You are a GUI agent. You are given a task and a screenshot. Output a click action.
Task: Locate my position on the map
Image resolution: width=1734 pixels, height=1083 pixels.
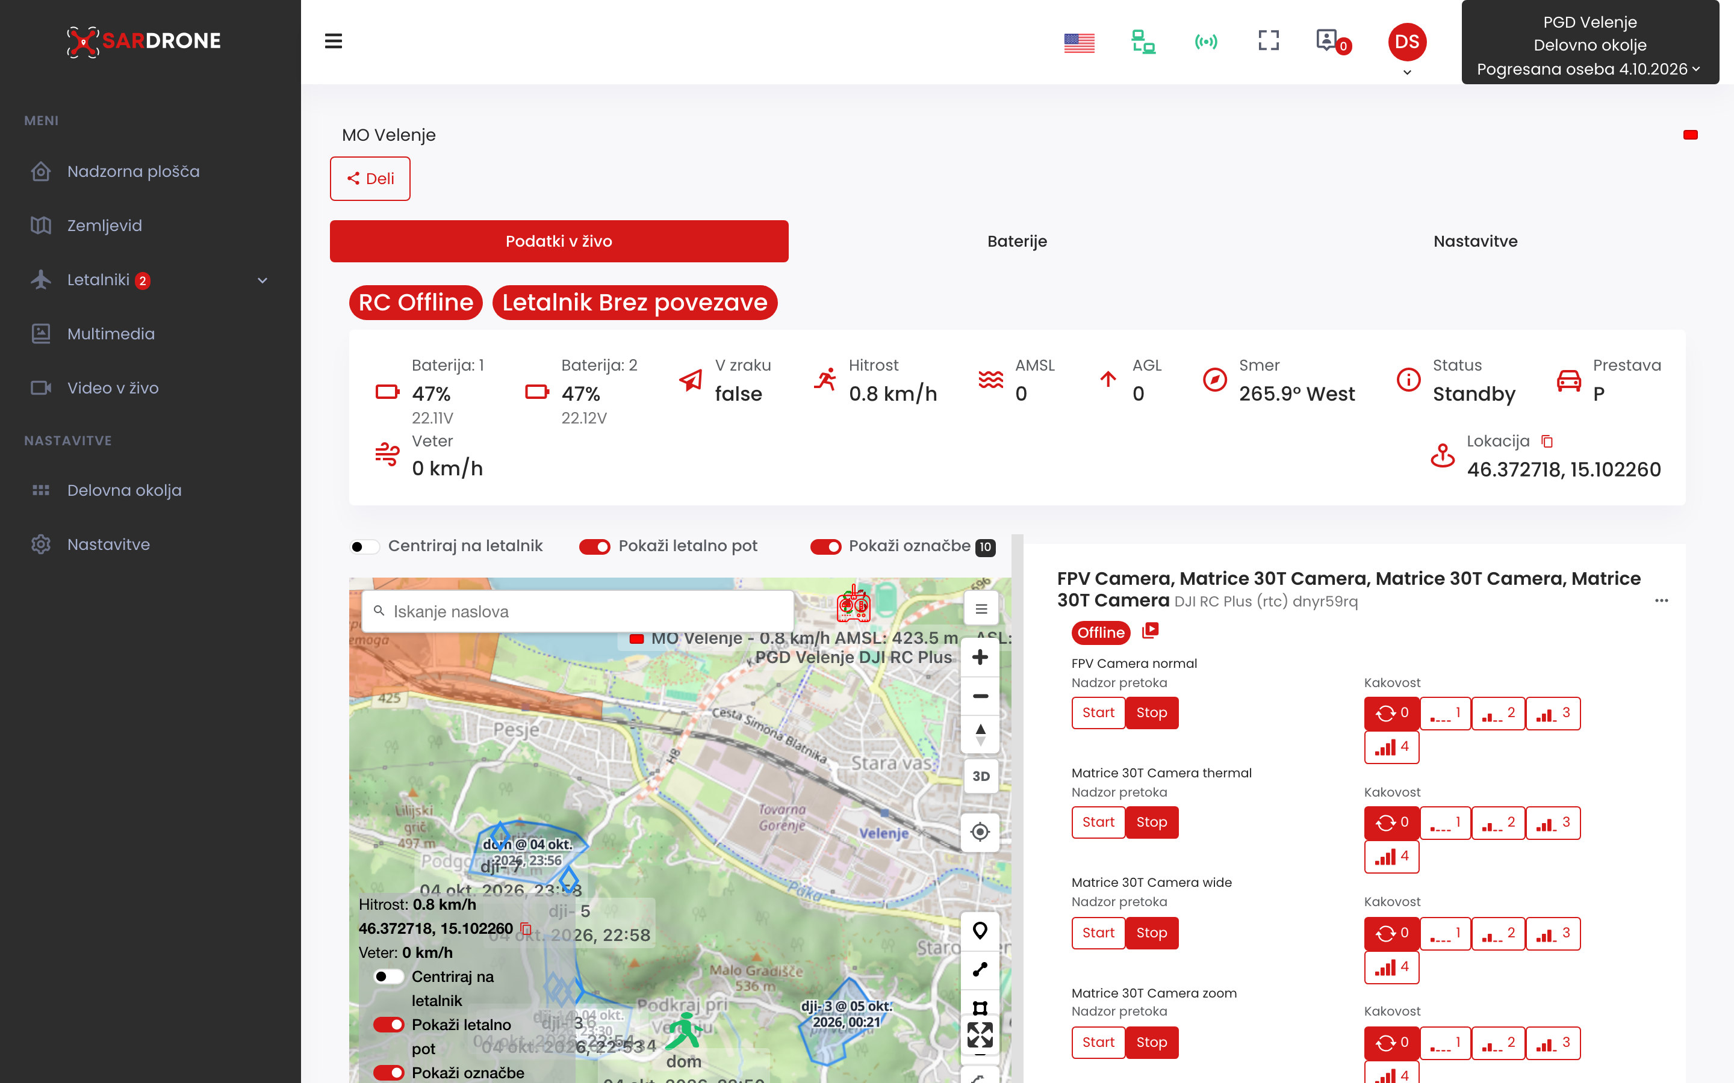(980, 832)
